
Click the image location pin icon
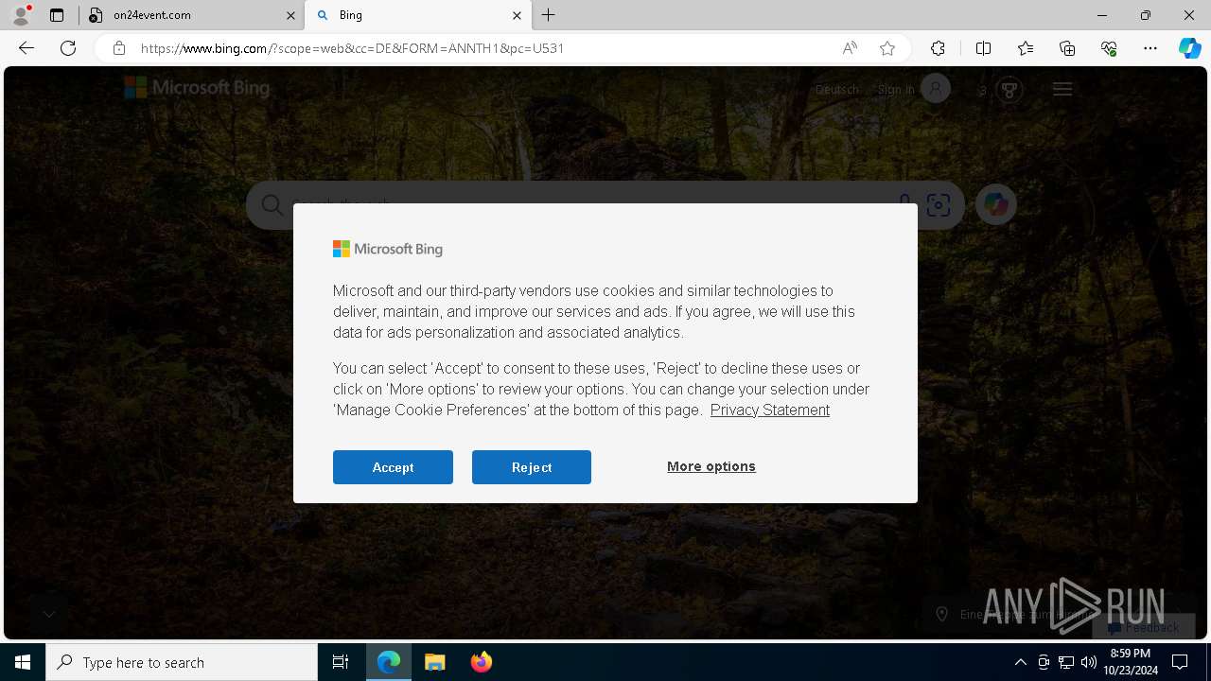[941, 614]
